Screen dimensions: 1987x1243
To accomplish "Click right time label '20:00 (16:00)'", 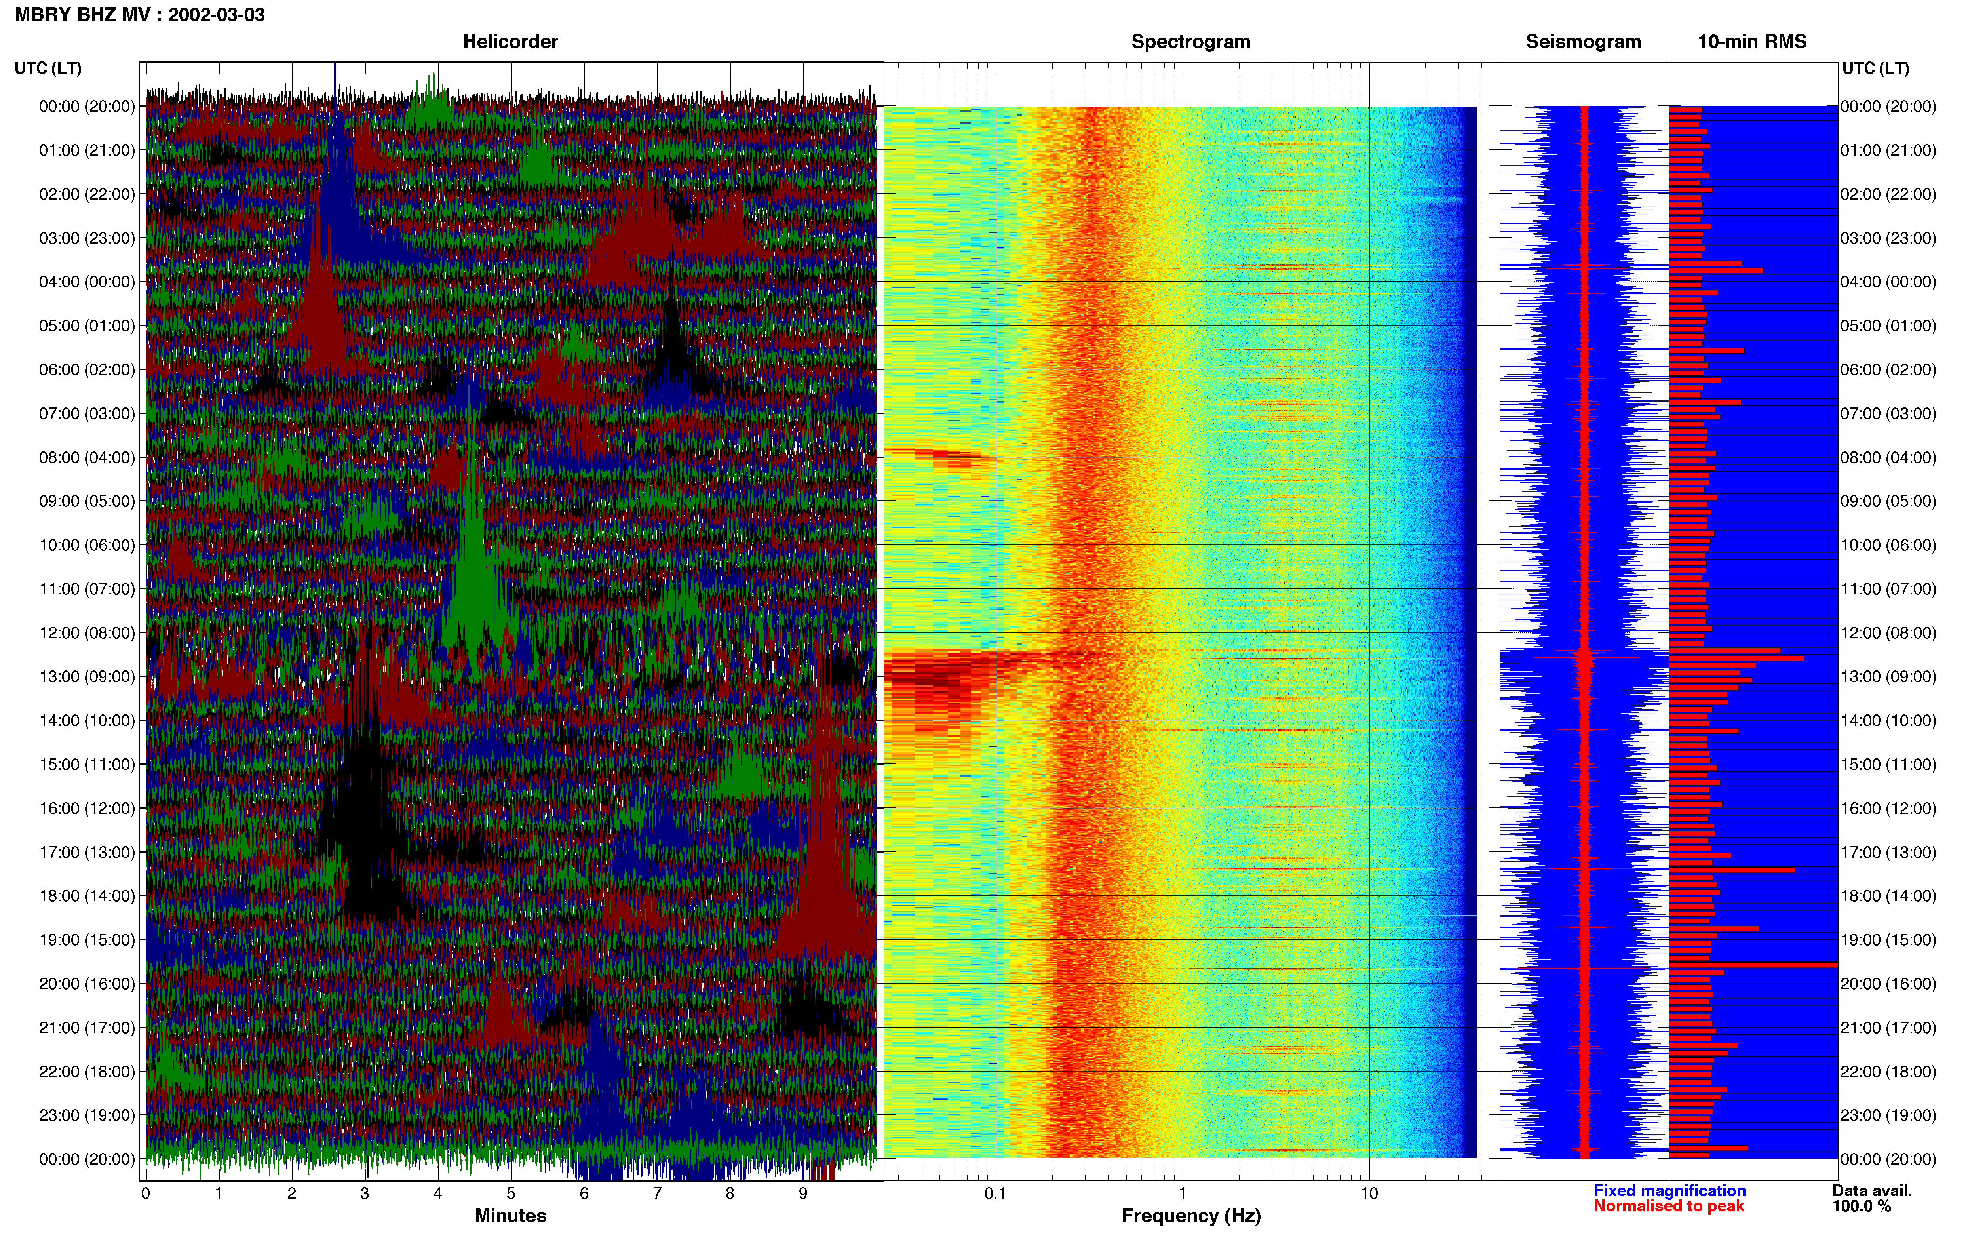I will click(1888, 983).
